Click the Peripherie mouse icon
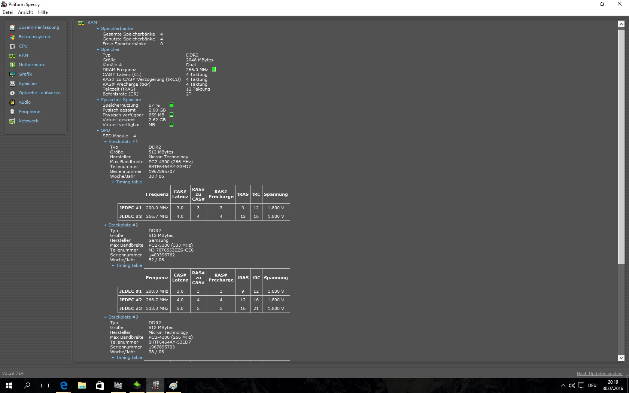 tap(12, 112)
